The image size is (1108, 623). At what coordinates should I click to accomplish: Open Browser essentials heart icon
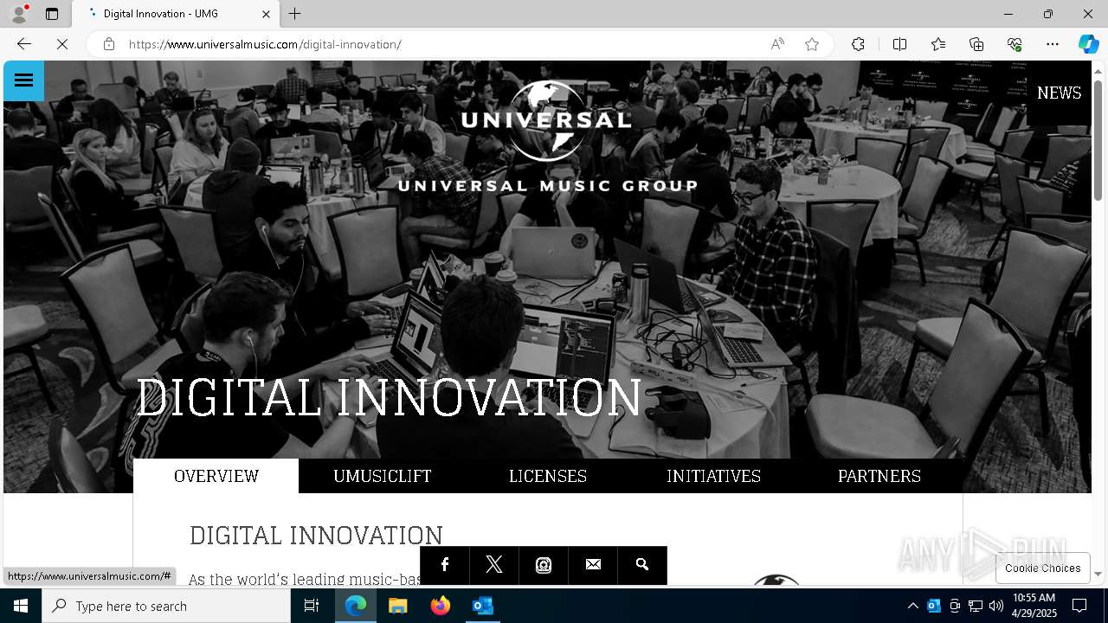(1015, 44)
